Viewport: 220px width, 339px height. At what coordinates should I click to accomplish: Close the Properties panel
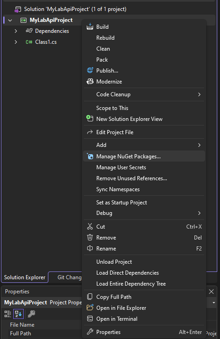coord(211,292)
